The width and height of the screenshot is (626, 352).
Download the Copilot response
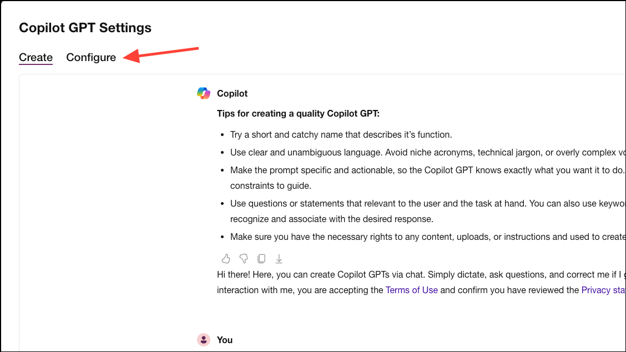point(279,258)
